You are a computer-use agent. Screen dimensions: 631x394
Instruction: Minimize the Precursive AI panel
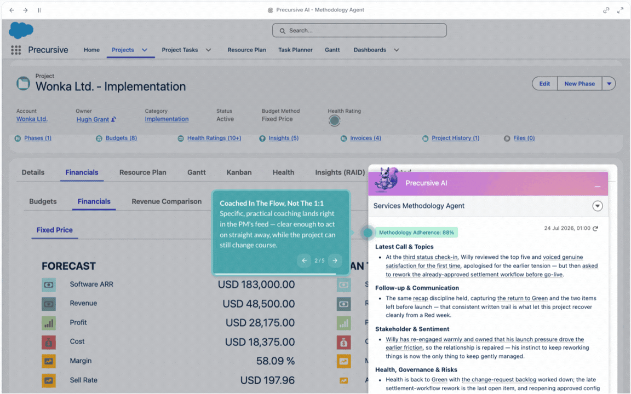click(x=598, y=187)
